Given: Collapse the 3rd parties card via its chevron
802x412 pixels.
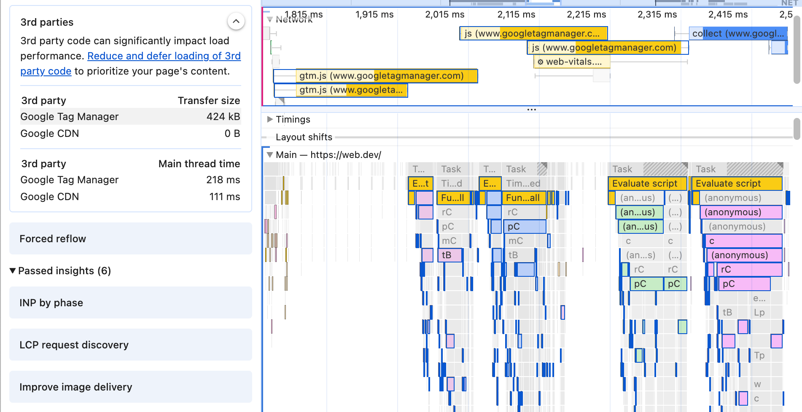Looking at the screenshot, I should [x=236, y=21].
